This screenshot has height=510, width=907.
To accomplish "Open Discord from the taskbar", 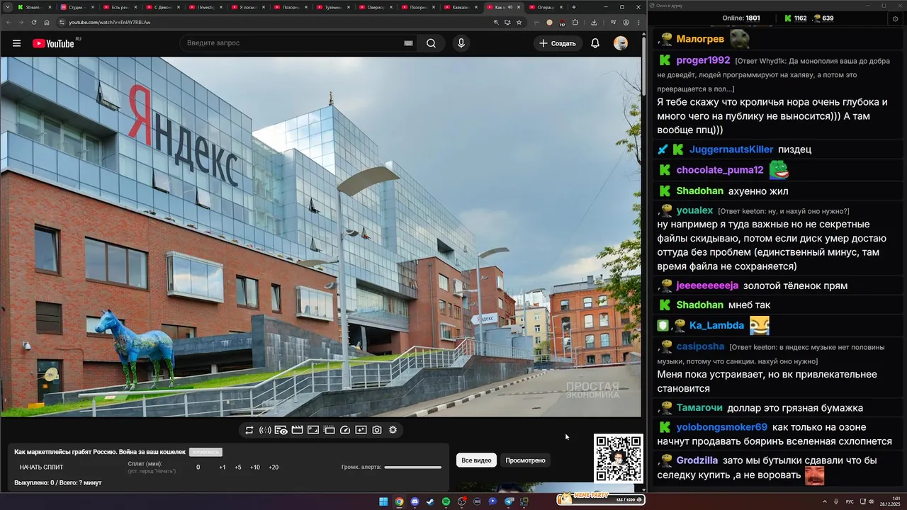I will point(415,501).
